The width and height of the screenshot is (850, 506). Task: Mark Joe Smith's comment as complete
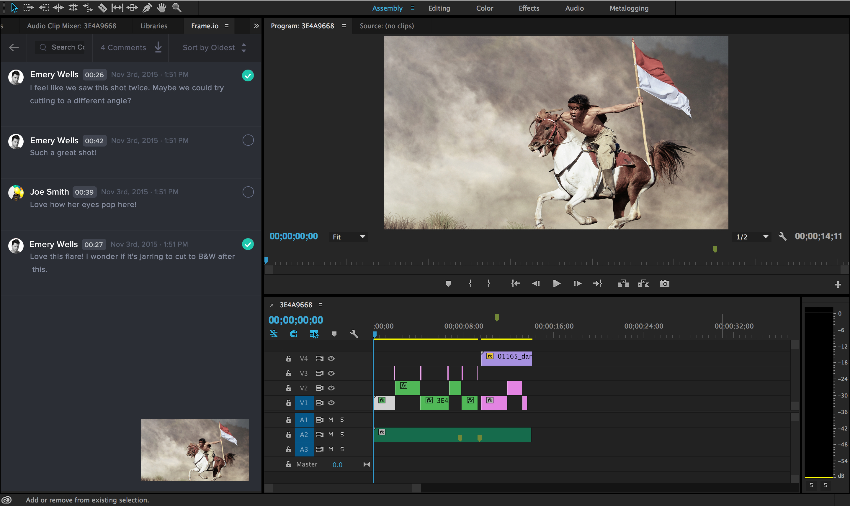click(248, 192)
